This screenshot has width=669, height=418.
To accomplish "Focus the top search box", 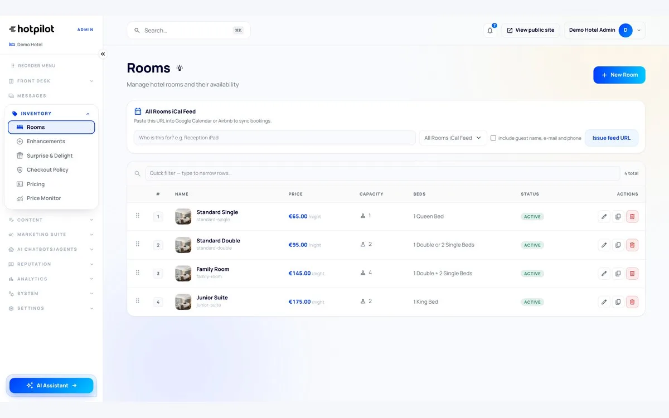I will pyautogui.click(x=188, y=30).
